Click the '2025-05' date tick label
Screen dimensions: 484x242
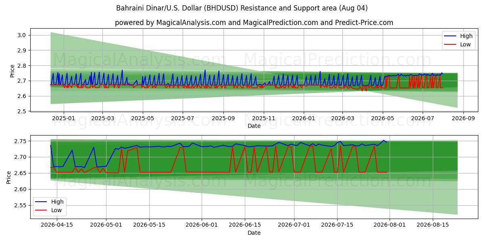coord(143,119)
